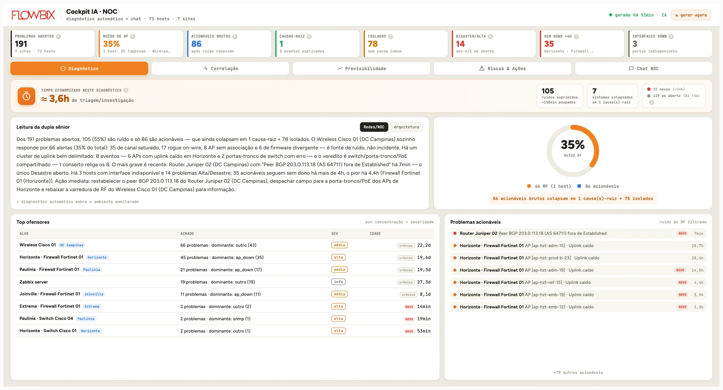Viewport: 723px width, 390px height.
Task: Open 'Router Juniper 02' BGP peer problem
Action: (578, 234)
